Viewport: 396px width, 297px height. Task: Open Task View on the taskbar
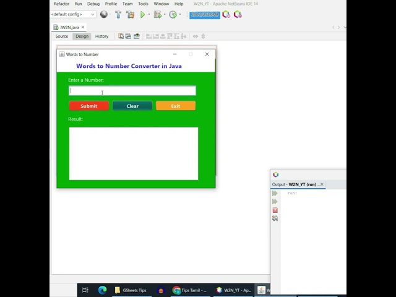point(85,290)
